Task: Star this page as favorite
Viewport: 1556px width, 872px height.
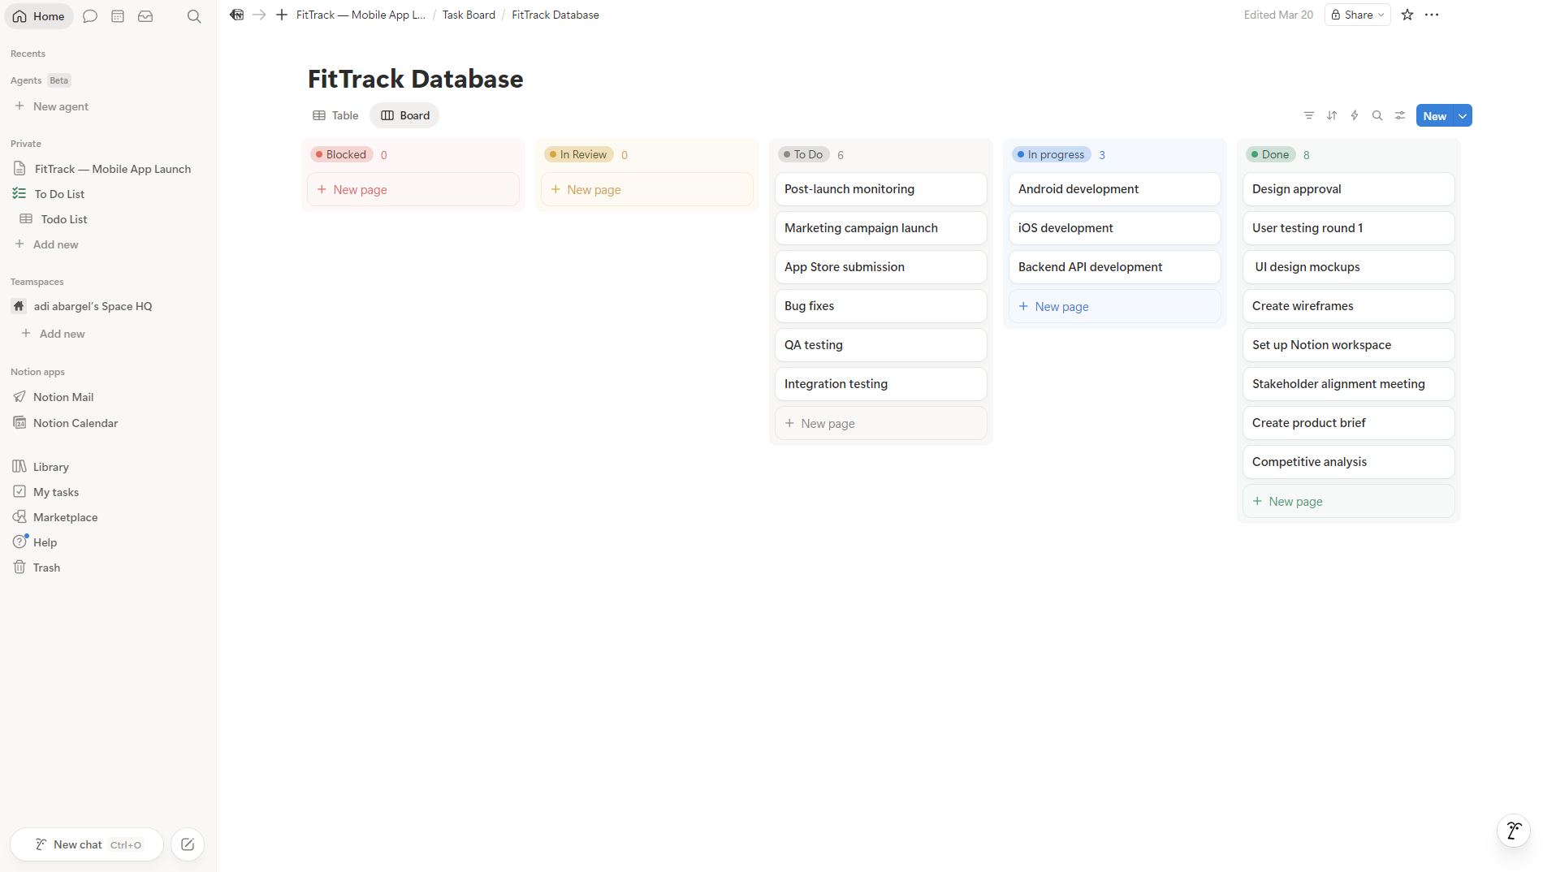Action: coord(1407,15)
